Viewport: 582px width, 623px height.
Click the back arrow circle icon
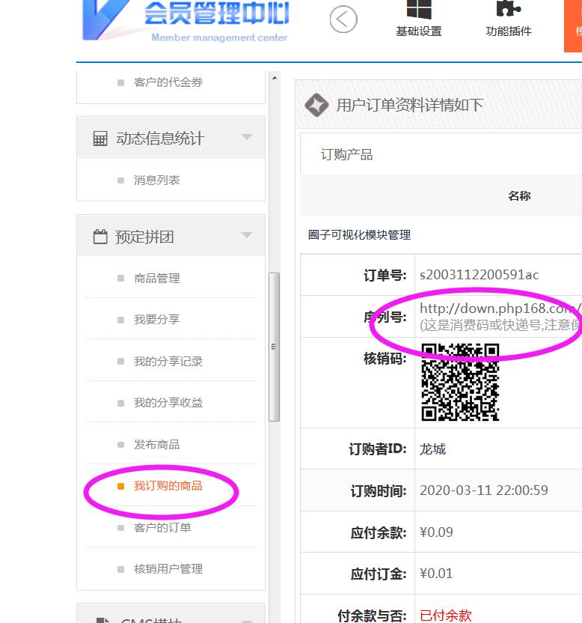tap(343, 19)
